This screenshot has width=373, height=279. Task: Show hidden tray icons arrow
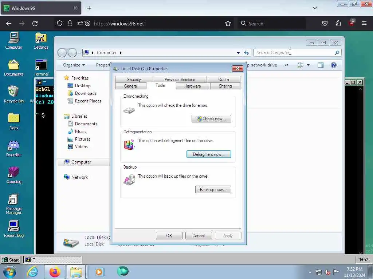pos(310,272)
